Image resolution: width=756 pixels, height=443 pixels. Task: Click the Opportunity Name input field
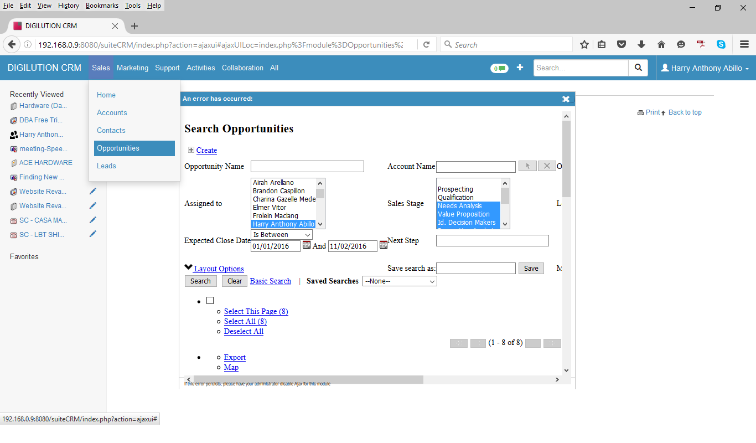tap(307, 167)
